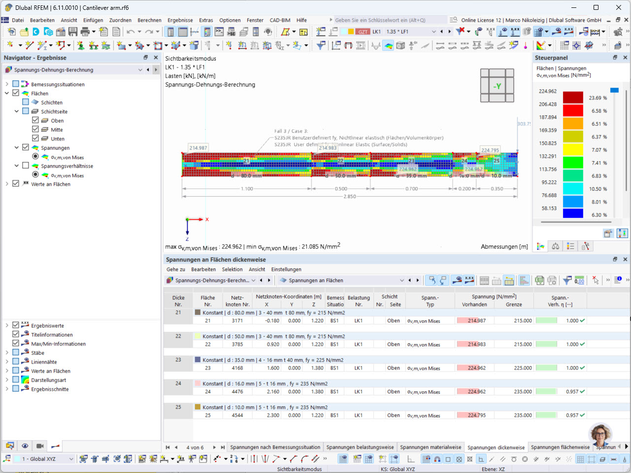Screen dimensions: 631x473
Task: Go to next load case with right arrow
Action: tap(449, 32)
